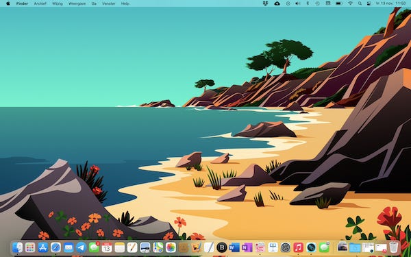Open the Trash in the Dock
The width and height of the screenshot is (411, 257).
[x=394, y=247]
